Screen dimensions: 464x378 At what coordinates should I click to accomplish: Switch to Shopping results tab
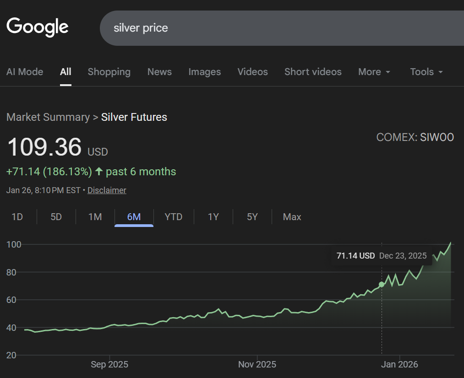click(109, 72)
